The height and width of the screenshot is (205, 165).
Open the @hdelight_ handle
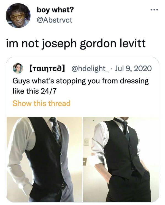(x=90, y=68)
